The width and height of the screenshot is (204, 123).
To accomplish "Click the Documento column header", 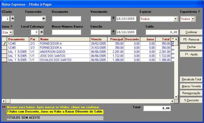I will 18,39.
